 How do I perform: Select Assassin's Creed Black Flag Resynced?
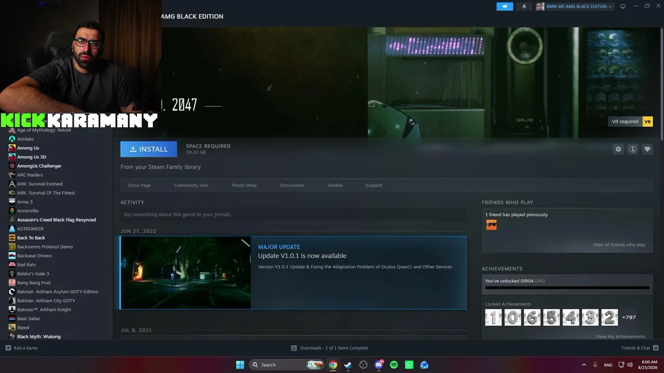tap(56, 220)
